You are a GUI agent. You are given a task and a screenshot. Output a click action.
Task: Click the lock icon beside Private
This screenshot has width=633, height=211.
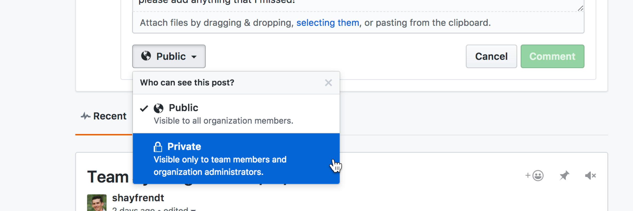[158, 147]
